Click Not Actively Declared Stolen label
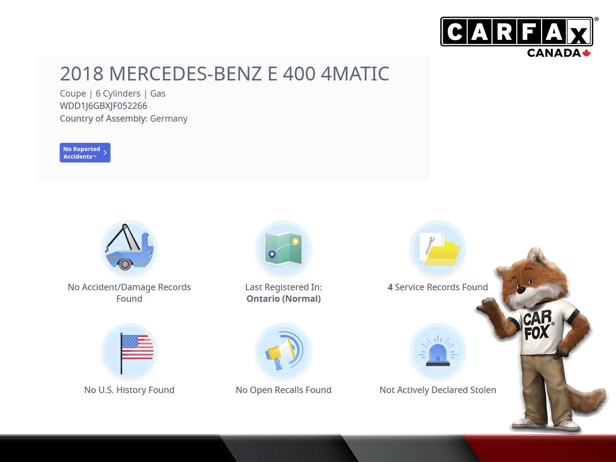This screenshot has height=462, width=616. point(438,390)
